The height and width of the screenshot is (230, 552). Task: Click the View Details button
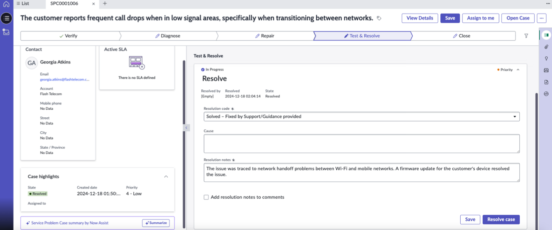[420, 18]
